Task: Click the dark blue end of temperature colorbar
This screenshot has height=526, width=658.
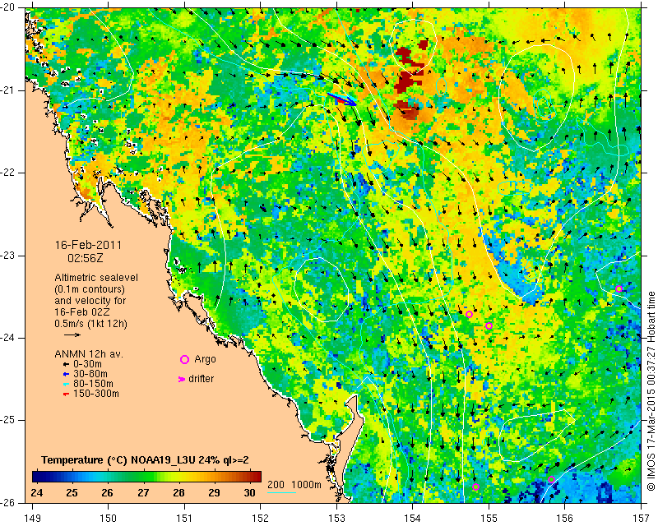Action: pos(37,477)
